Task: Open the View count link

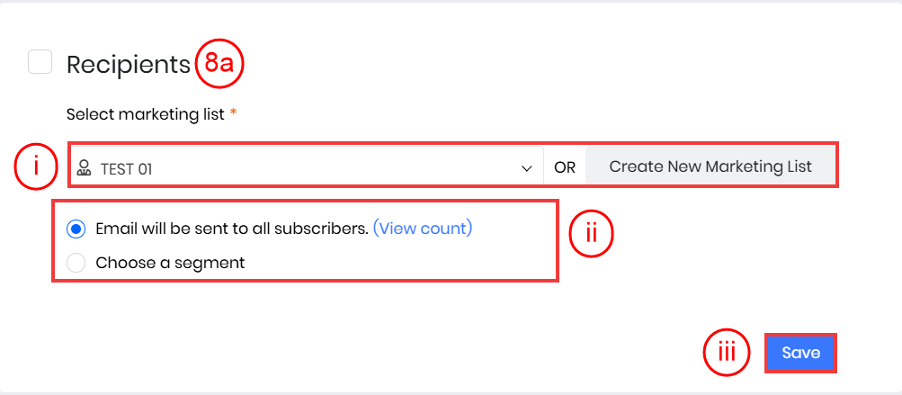Action: point(423,229)
